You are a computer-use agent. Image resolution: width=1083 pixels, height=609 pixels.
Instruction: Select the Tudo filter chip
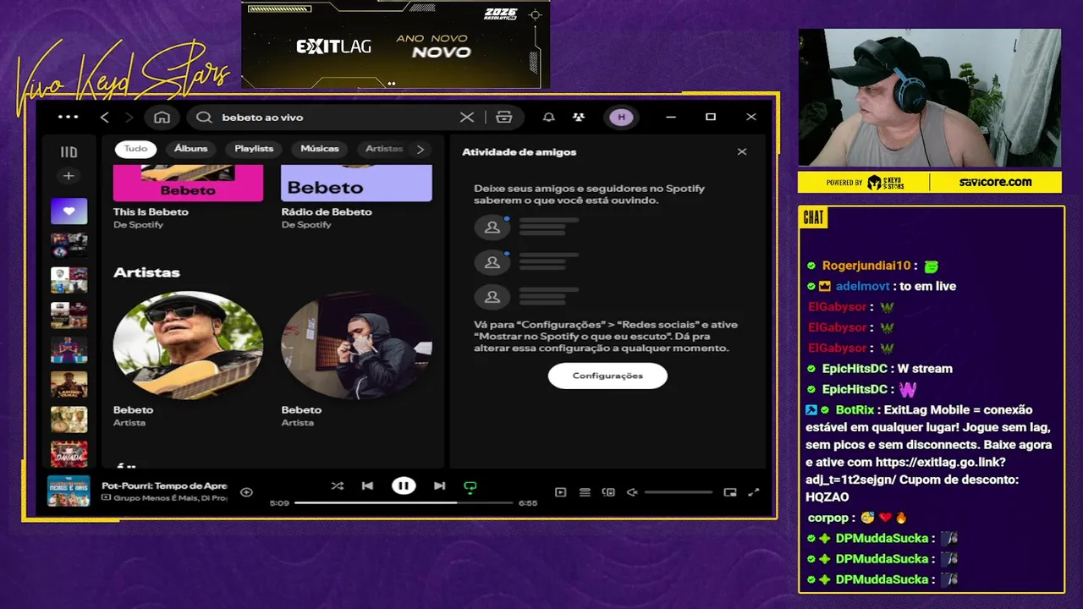(135, 149)
